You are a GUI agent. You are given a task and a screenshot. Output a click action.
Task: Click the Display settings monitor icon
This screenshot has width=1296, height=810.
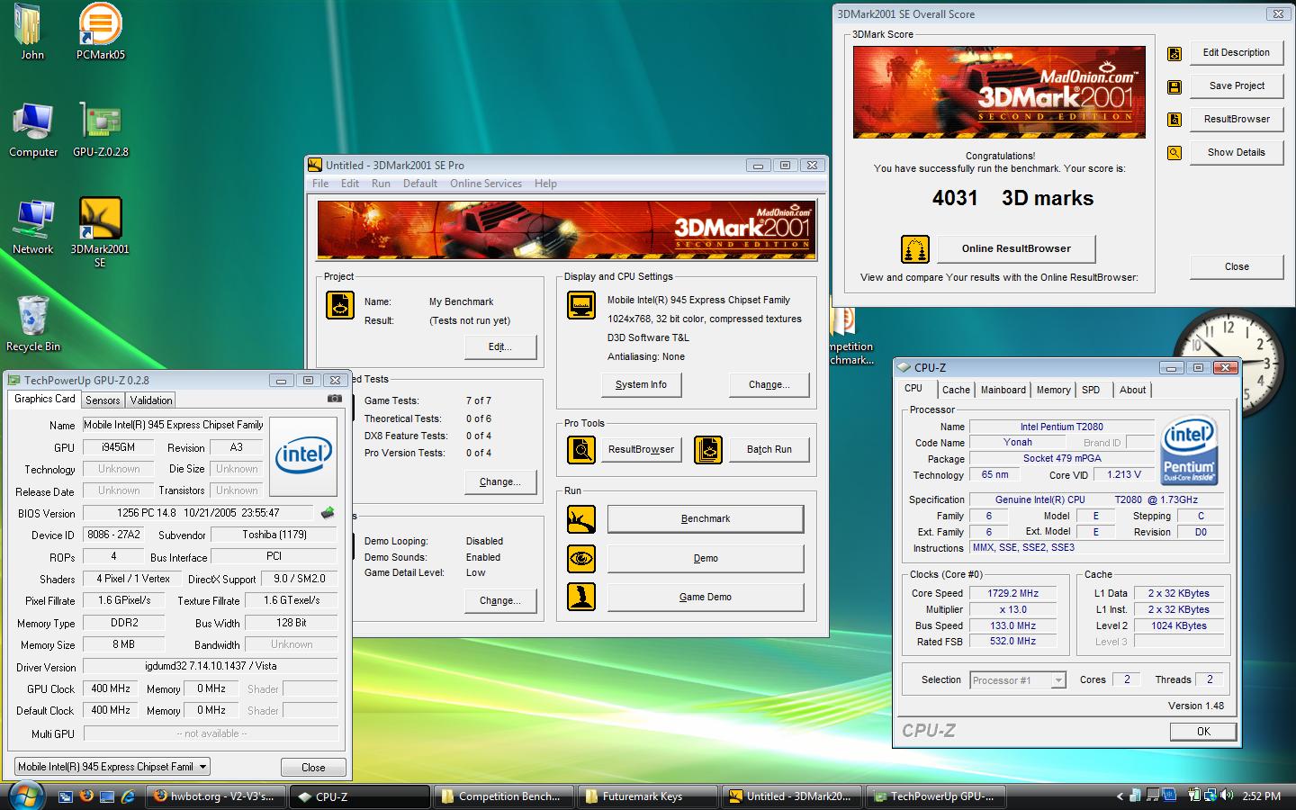click(581, 305)
